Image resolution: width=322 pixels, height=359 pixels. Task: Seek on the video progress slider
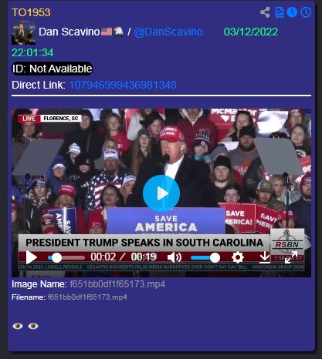pyautogui.click(x=66, y=257)
